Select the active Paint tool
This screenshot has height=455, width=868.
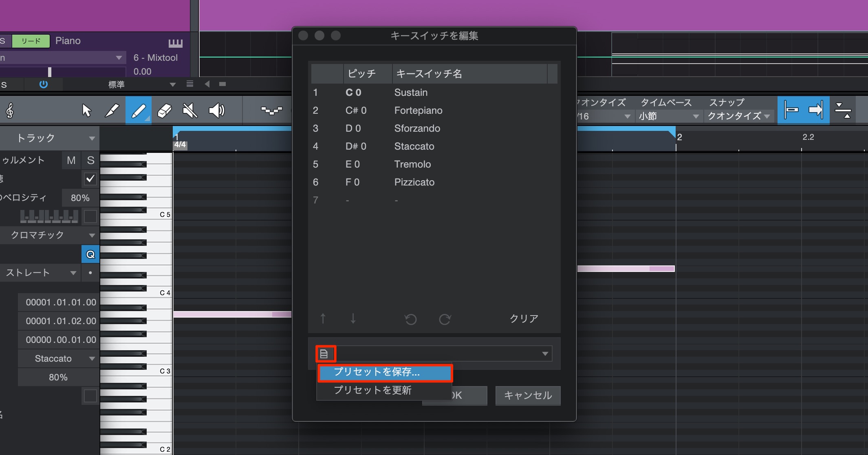coord(139,110)
